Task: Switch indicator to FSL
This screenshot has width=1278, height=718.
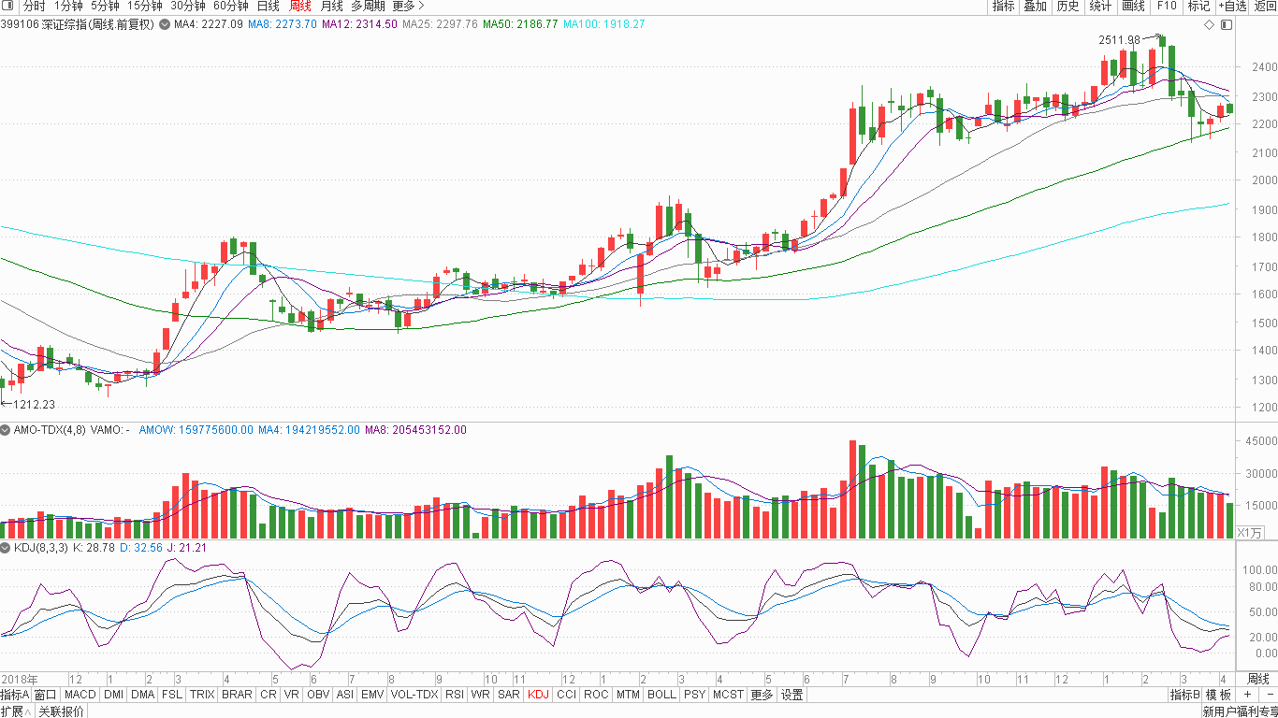Action: 172,695
